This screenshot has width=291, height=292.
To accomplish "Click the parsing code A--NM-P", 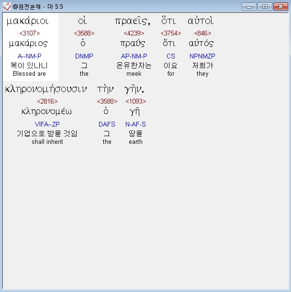I will [30, 56].
